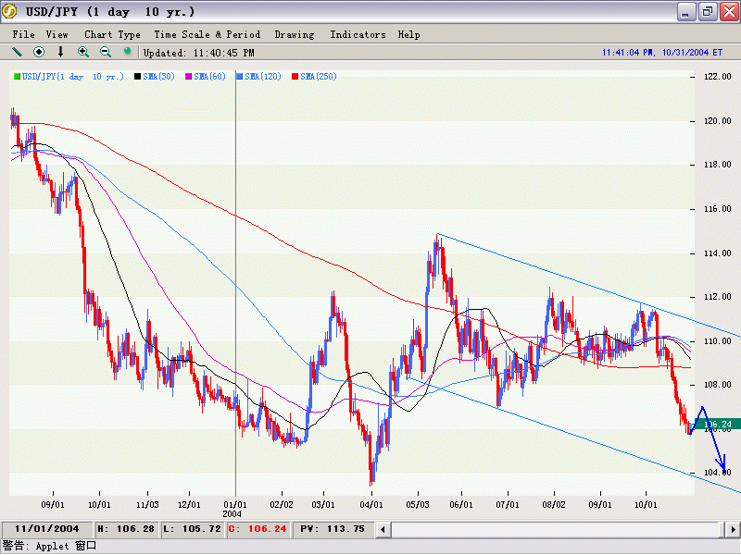Screen dimensions: 741x555
Task: Zoom in with the plus magnifier
Action: (x=83, y=52)
